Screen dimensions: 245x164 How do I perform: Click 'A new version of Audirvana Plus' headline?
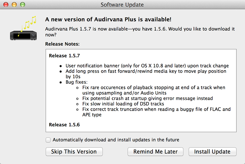108,19
